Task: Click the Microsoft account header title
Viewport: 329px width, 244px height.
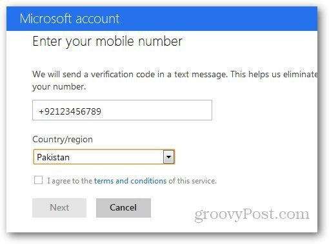Action: coord(70,19)
